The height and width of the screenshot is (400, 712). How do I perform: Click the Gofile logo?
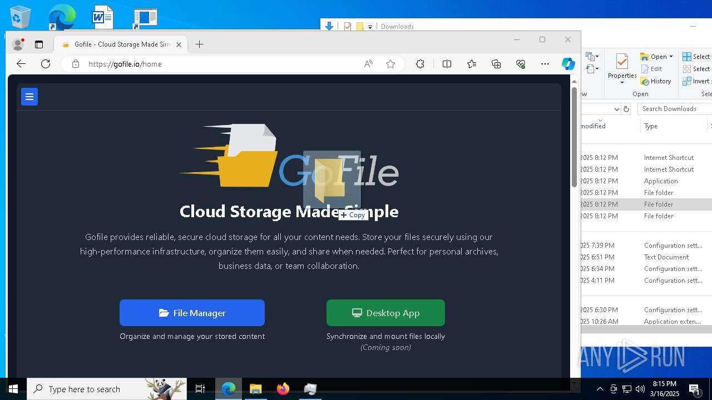[x=289, y=156]
